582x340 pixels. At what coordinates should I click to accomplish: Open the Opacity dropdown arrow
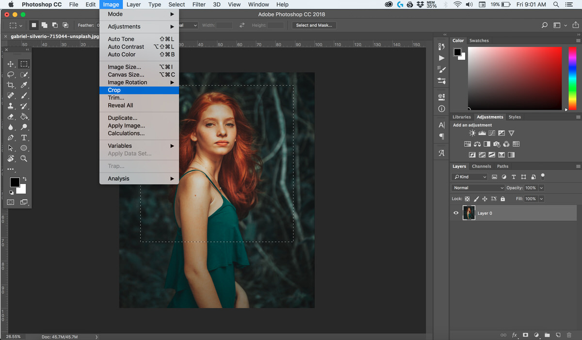[x=541, y=188]
